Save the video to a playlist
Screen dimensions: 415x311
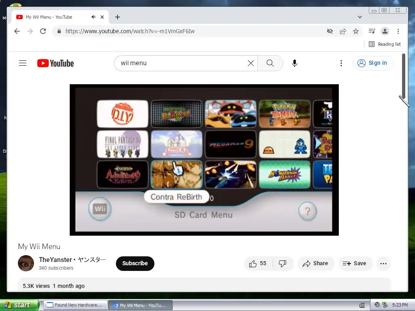[355, 263]
